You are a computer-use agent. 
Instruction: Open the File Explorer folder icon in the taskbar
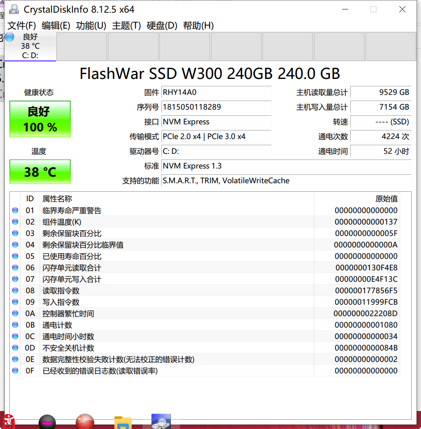click(x=123, y=422)
